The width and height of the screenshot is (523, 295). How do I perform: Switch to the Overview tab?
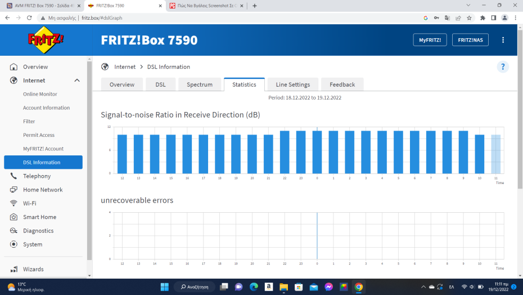(x=122, y=84)
